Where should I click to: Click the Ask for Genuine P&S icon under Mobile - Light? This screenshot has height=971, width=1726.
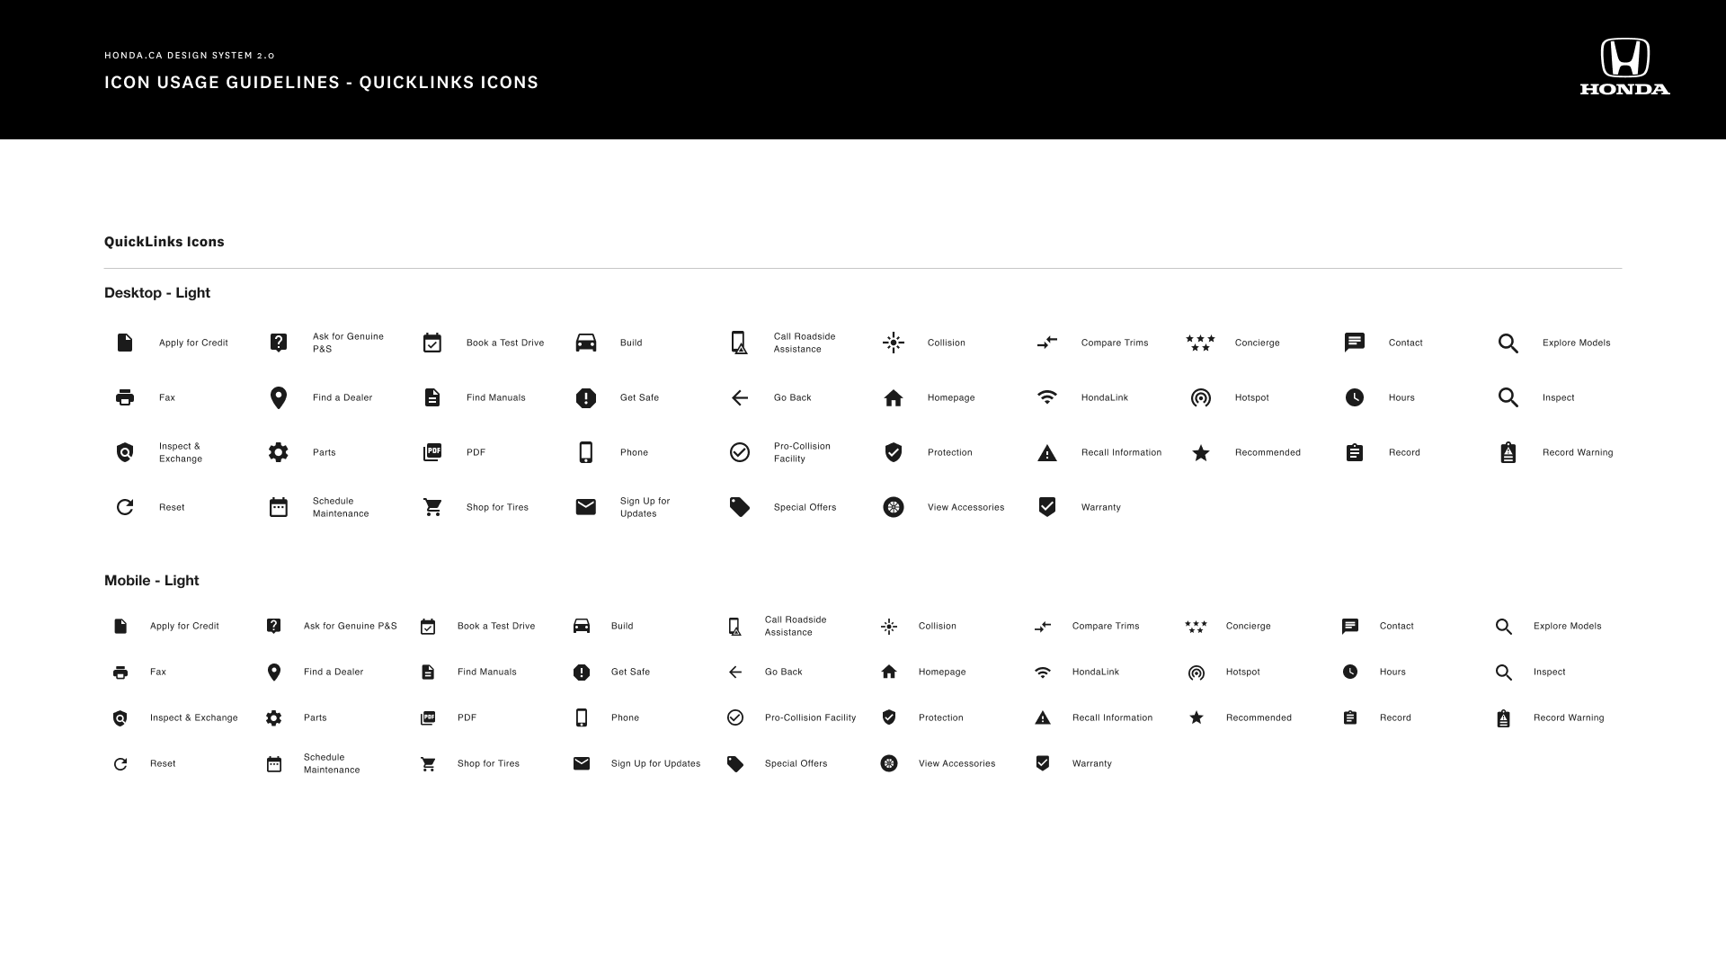pyautogui.click(x=274, y=626)
